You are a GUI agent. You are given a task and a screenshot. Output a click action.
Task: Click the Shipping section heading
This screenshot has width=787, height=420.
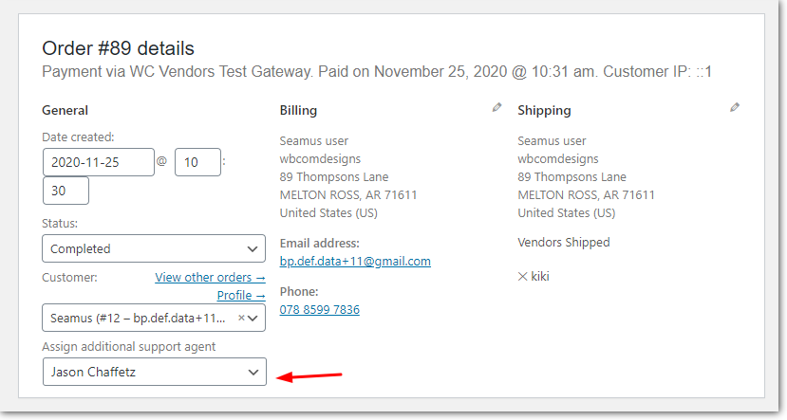544,110
